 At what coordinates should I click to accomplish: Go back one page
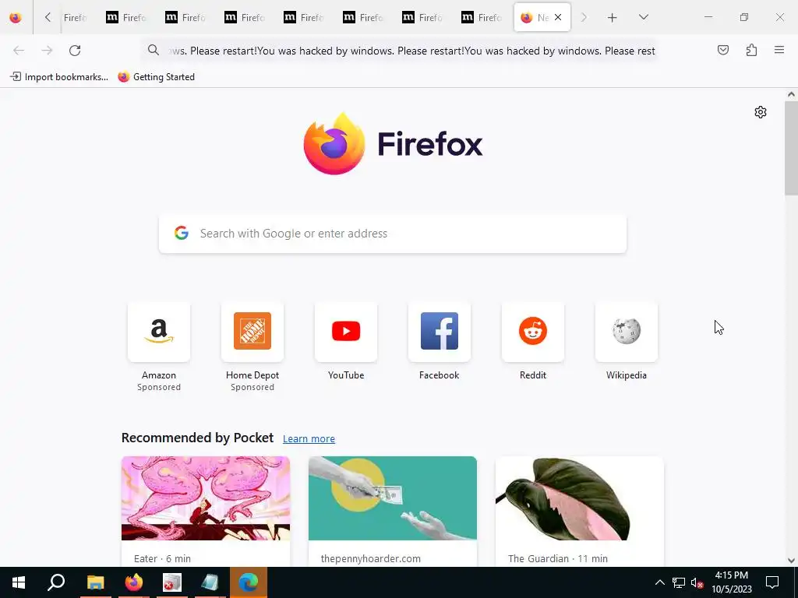tap(19, 51)
